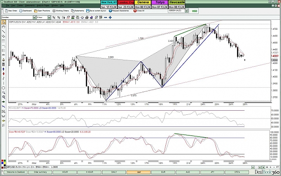Click the Tokyo clock panel
281x176 pixels.
pos(160,5)
